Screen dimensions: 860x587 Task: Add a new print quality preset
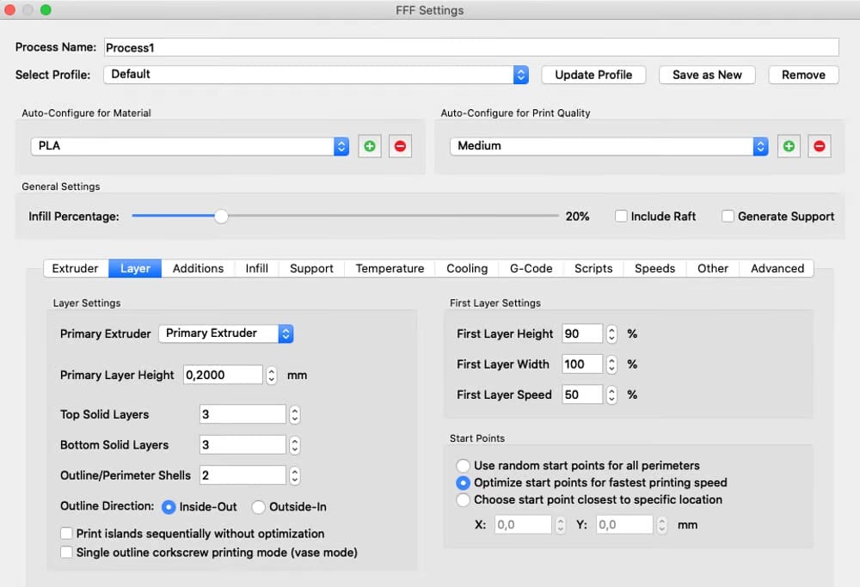tap(789, 146)
